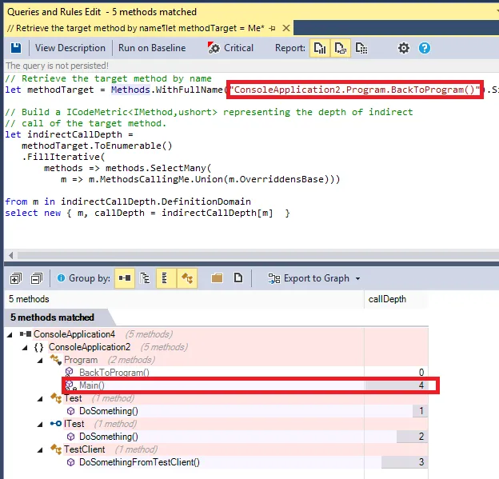This screenshot has height=479, width=499.
Task: Select Main() method row
Action: click(217, 385)
